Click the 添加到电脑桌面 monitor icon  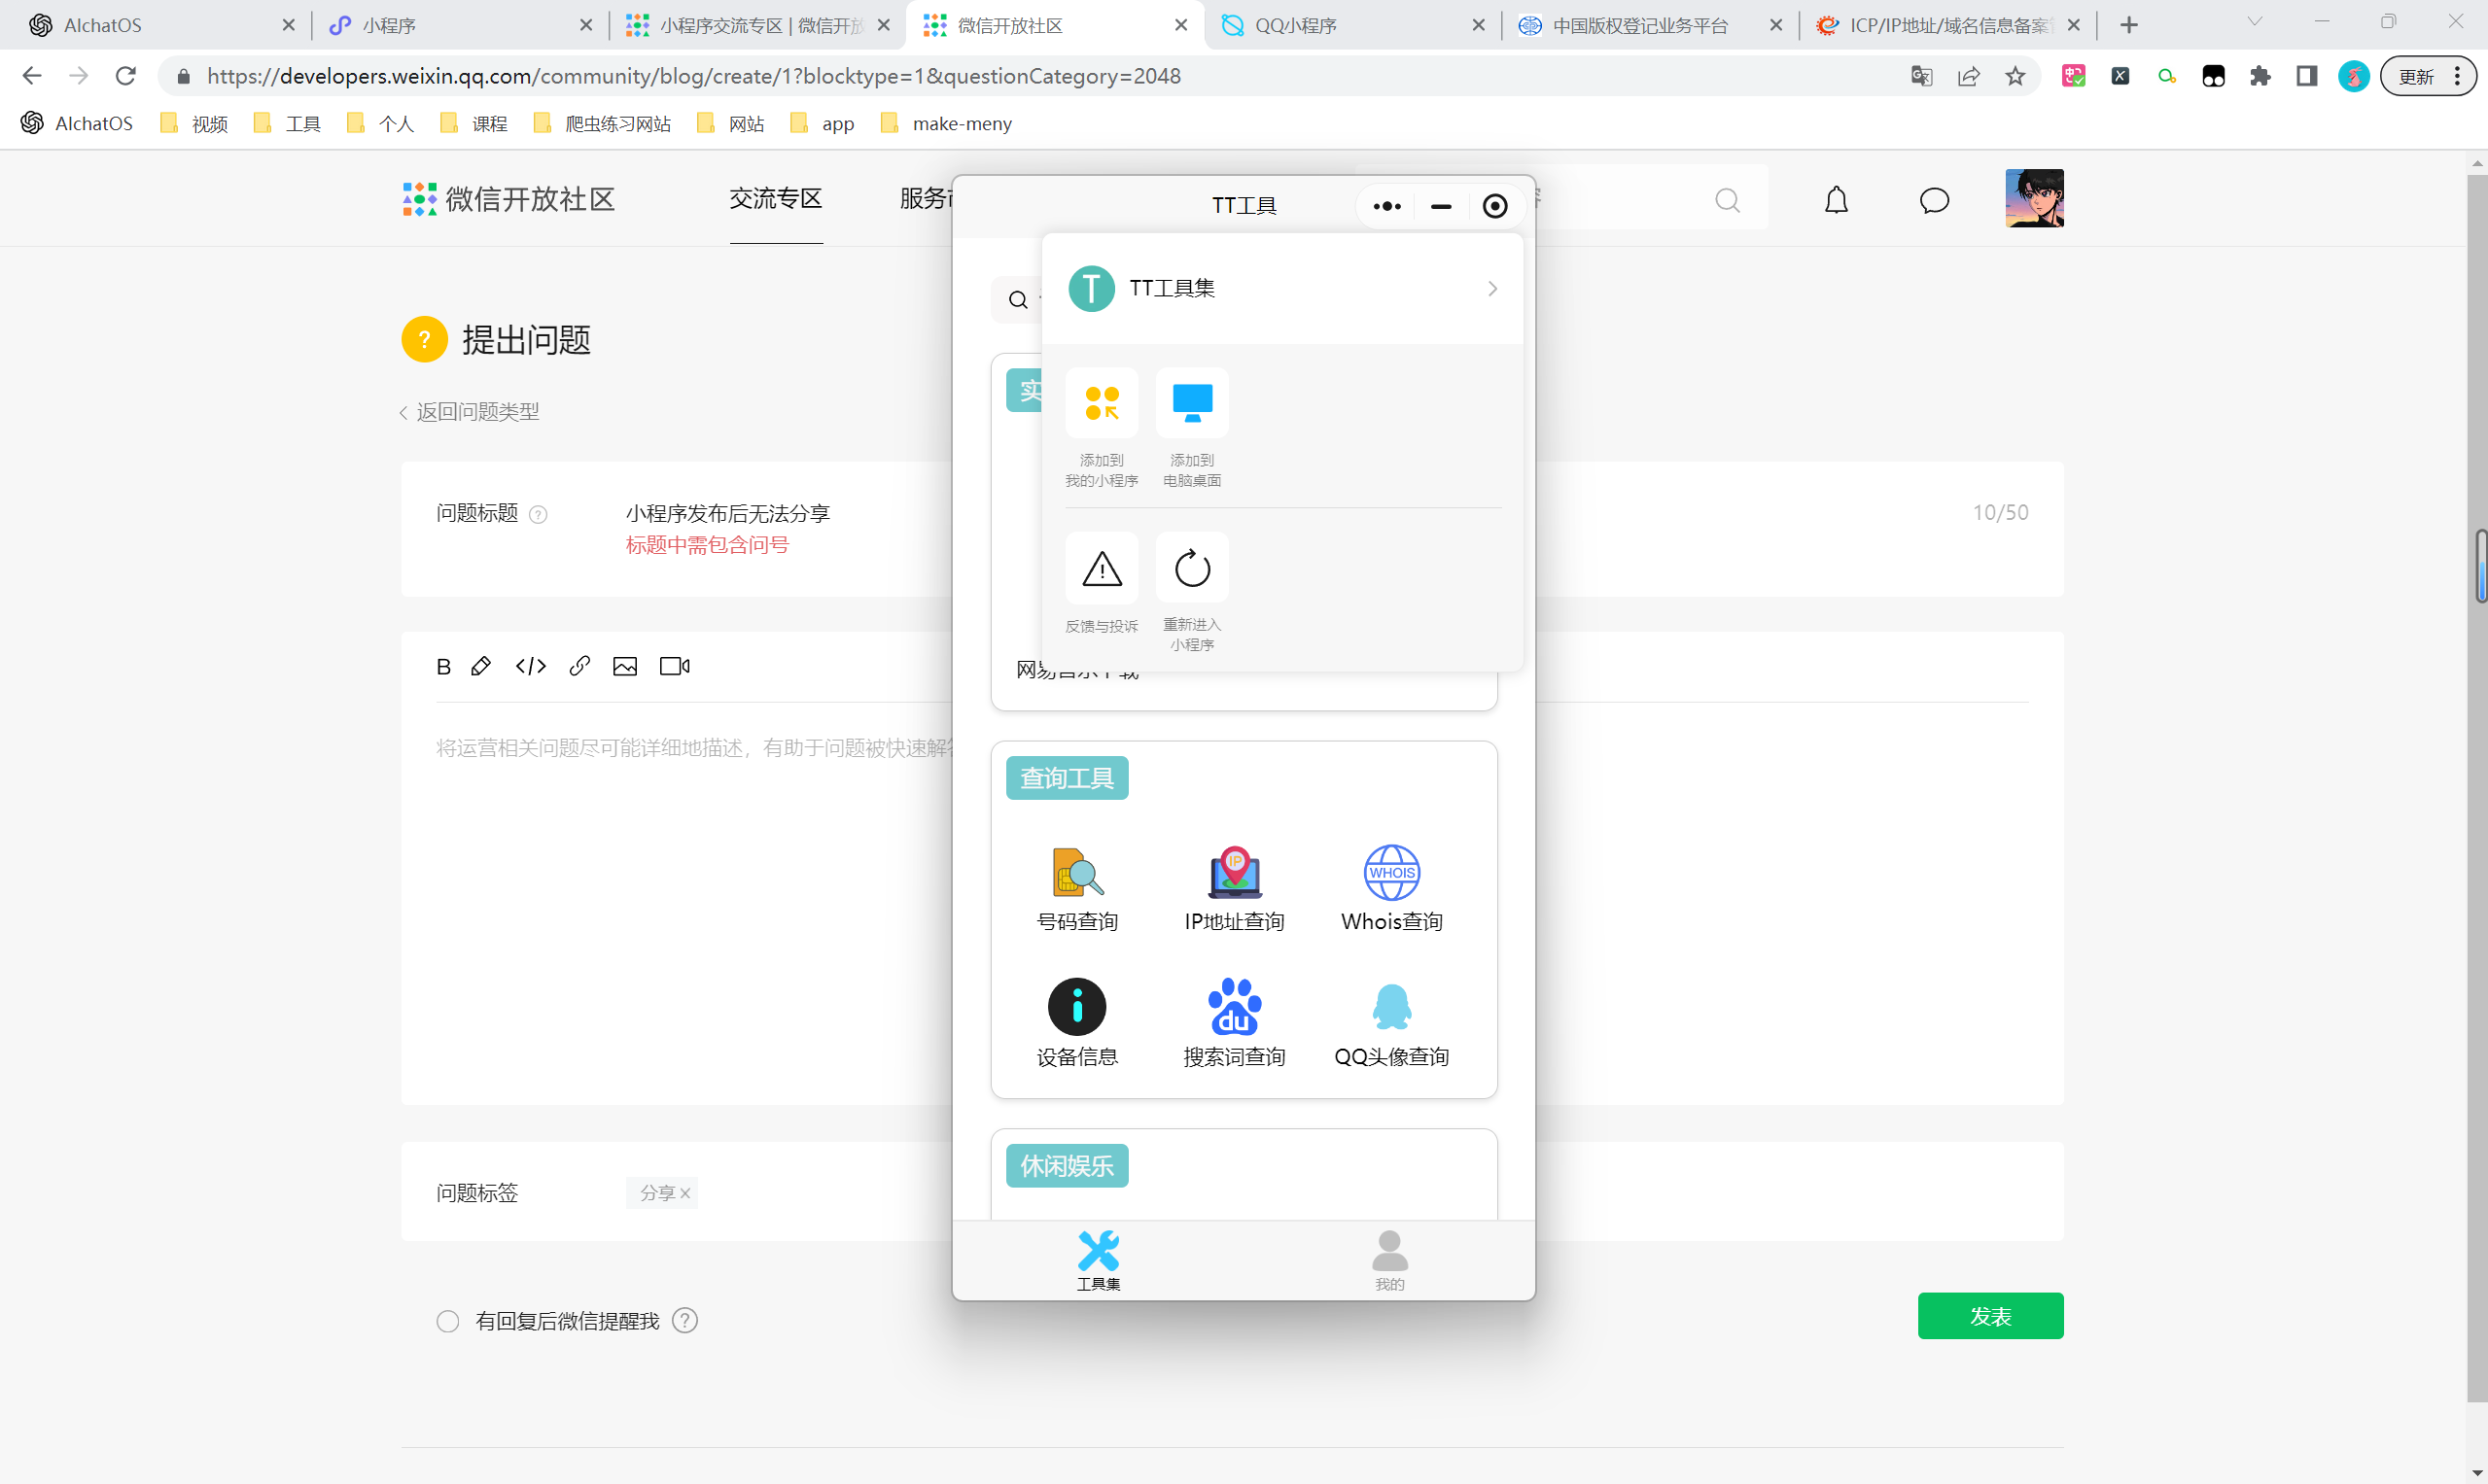1191,403
